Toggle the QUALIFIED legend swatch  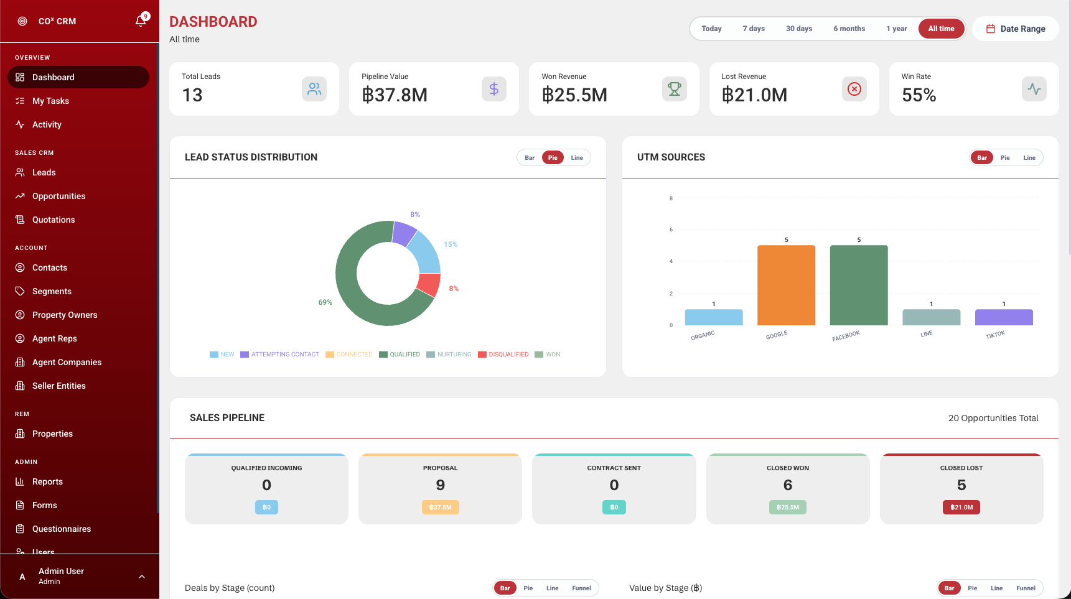383,355
